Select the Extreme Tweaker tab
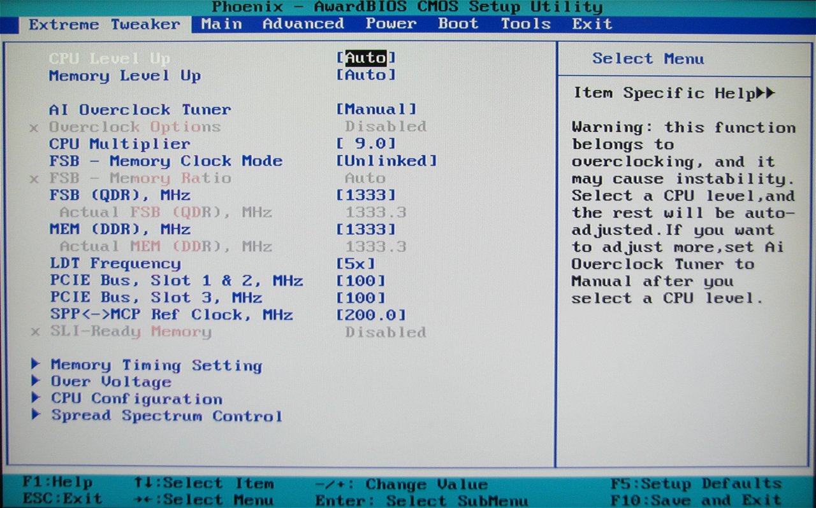The width and height of the screenshot is (816, 508). 105,25
